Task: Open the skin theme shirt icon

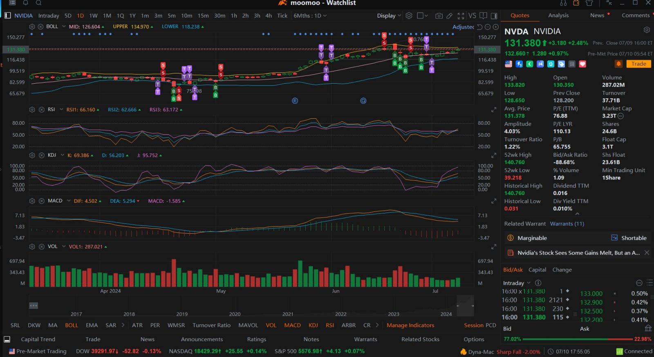Action: pos(589,3)
